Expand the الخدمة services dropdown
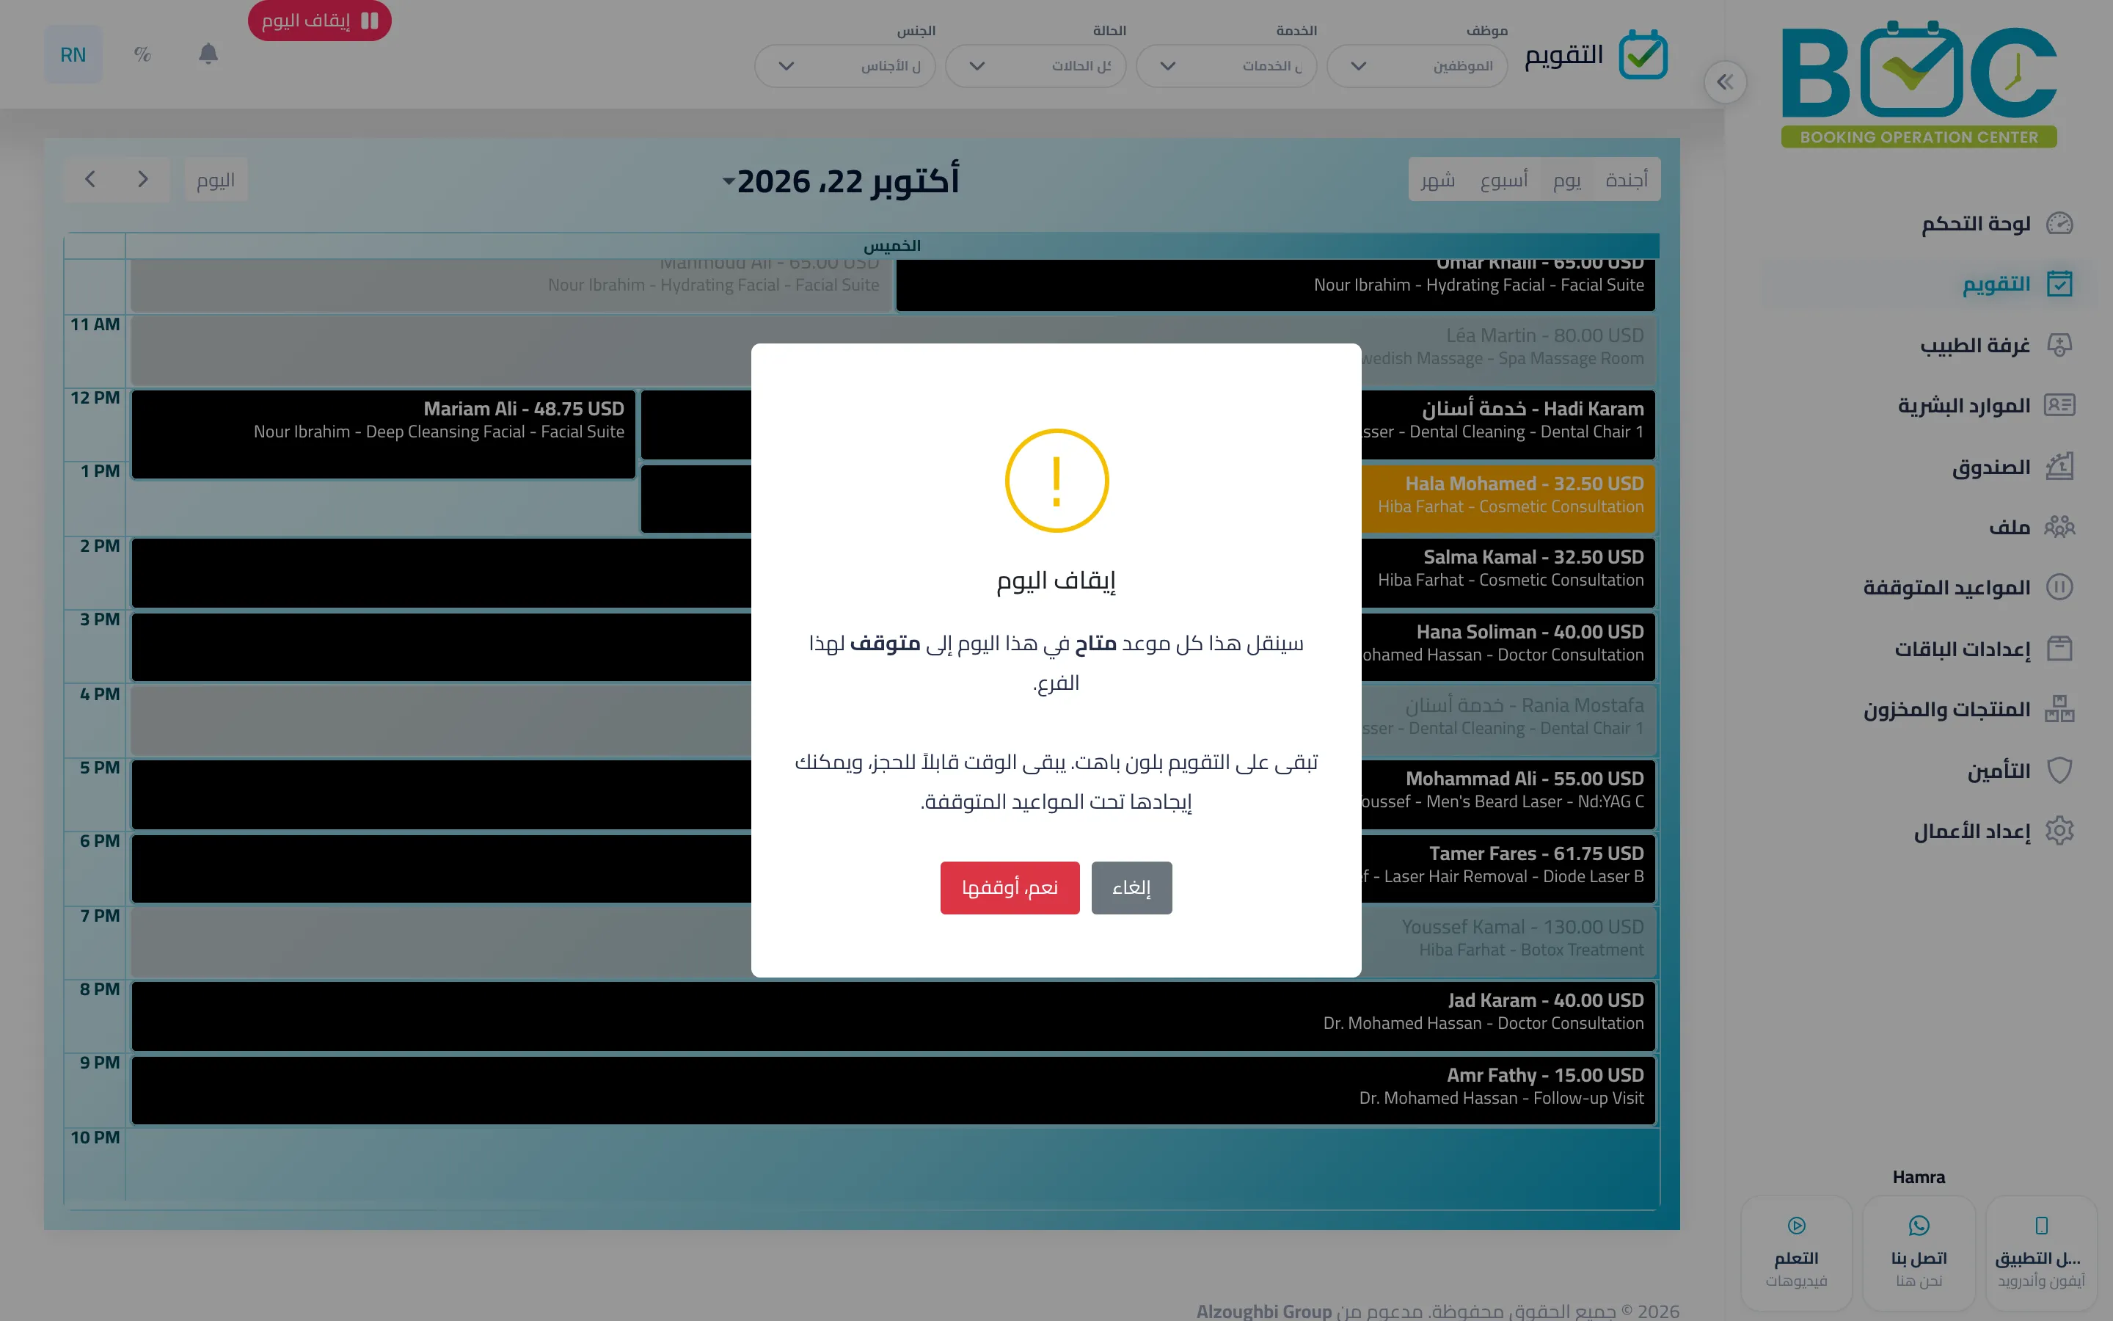The height and width of the screenshot is (1321, 2113). point(1226,66)
